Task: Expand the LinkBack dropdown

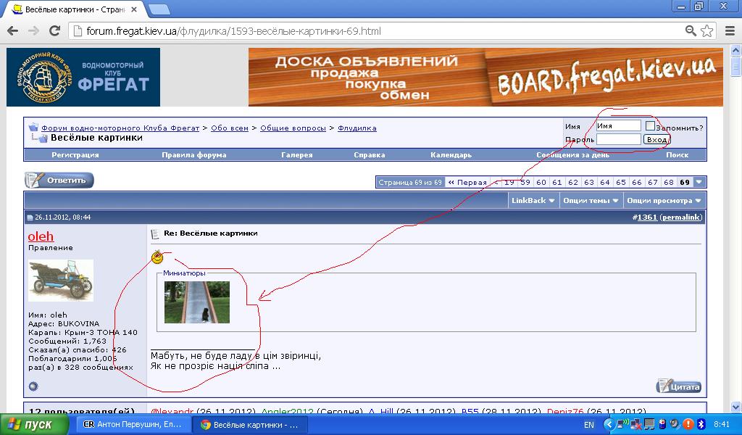Action: [533, 200]
